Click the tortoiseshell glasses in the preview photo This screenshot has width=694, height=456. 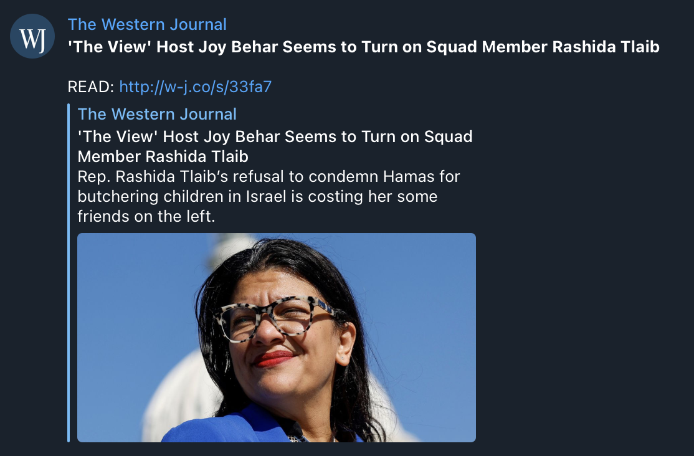click(274, 318)
